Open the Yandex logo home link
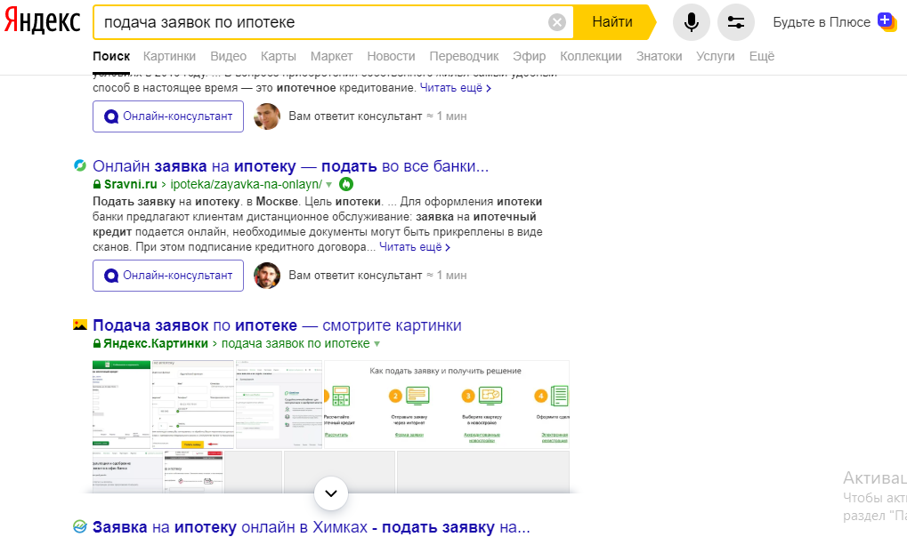 (x=42, y=22)
